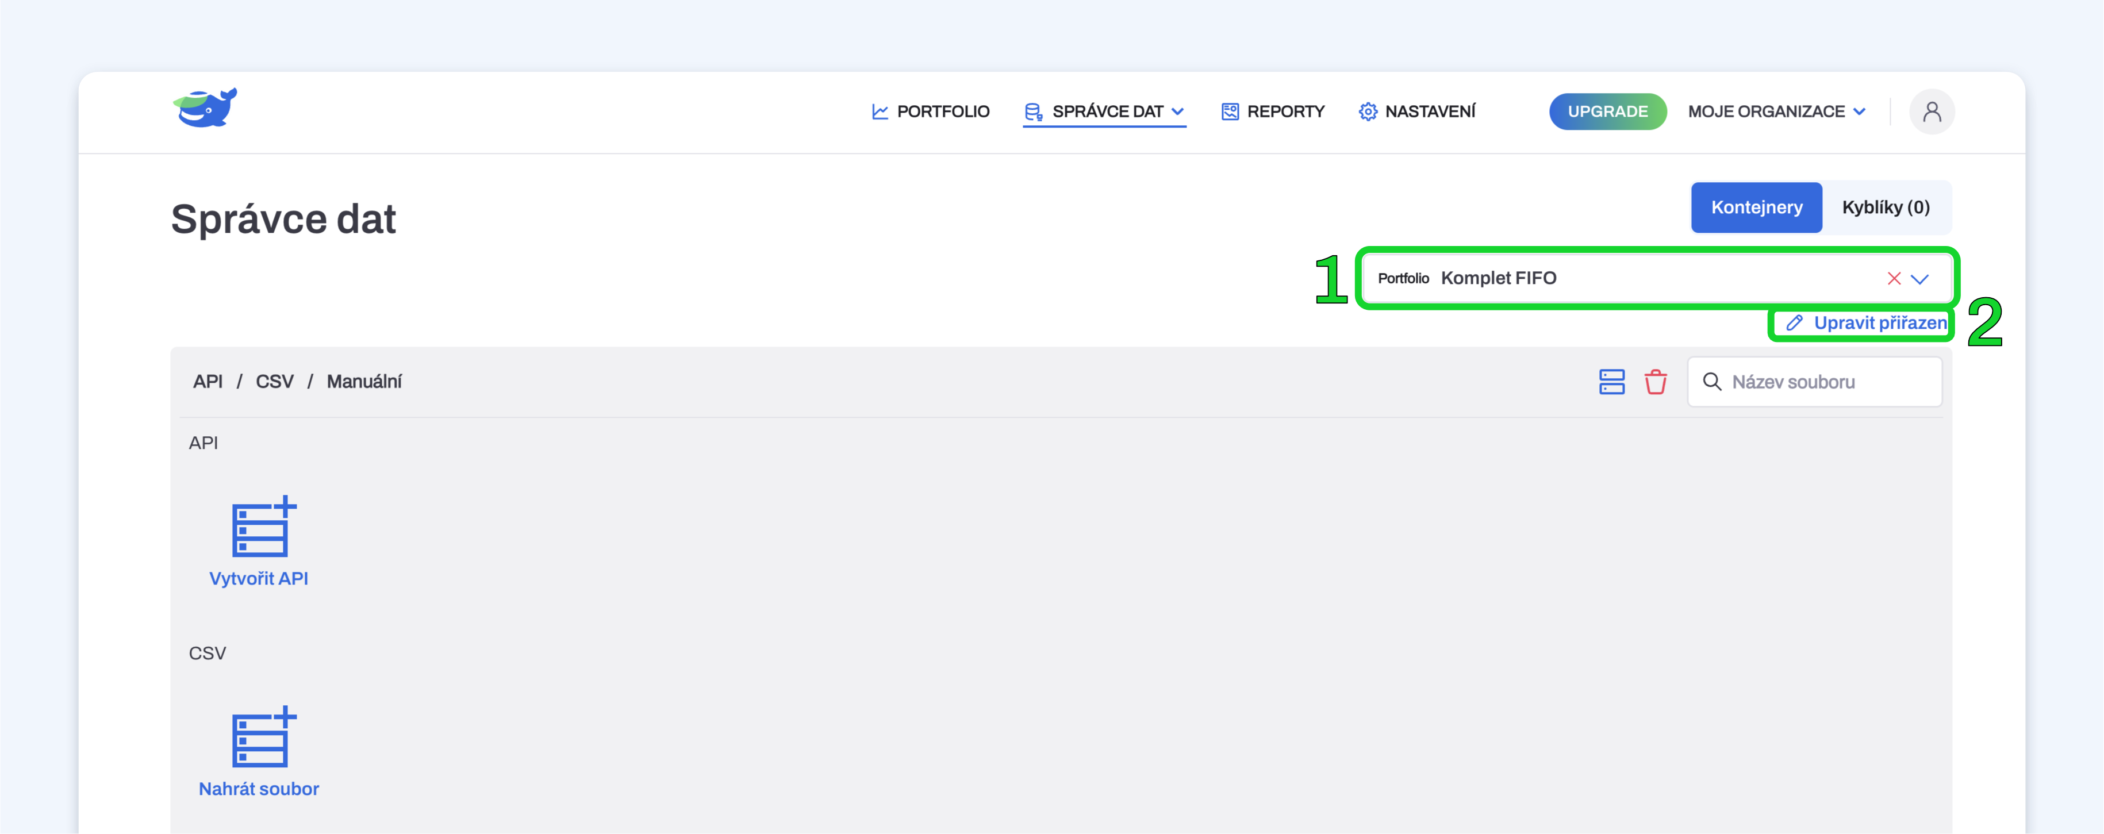This screenshot has width=2104, height=834.
Task: Click the whale logo icon
Action: coord(205,108)
